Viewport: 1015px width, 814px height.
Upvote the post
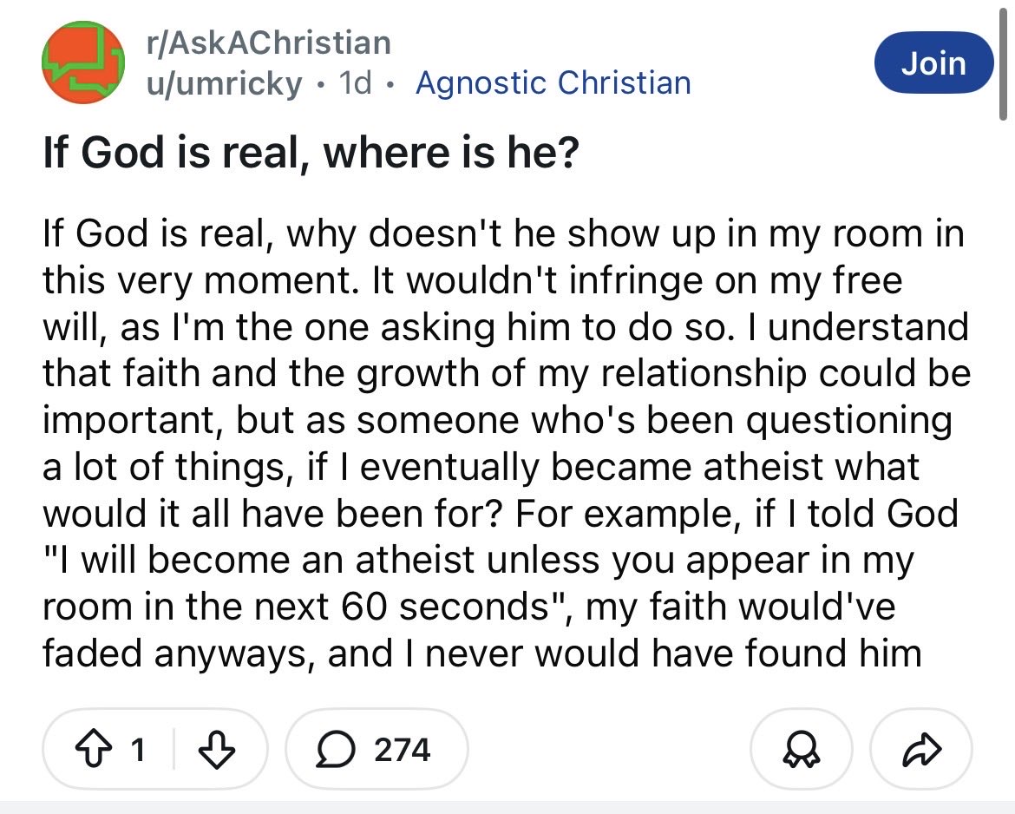pos(97,749)
